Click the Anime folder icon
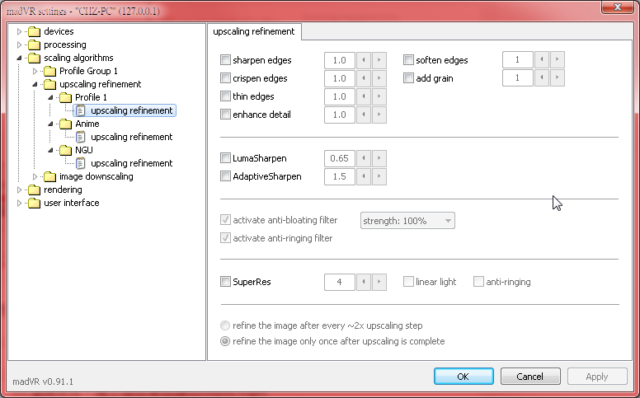The image size is (640, 398). (x=65, y=124)
